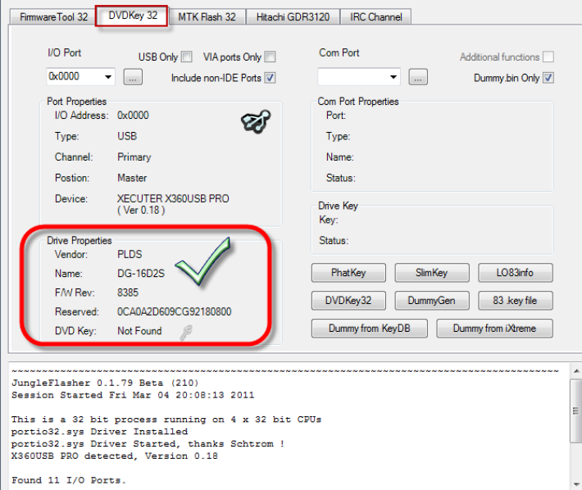Click the SlimKey button

(x=432, y=273)
